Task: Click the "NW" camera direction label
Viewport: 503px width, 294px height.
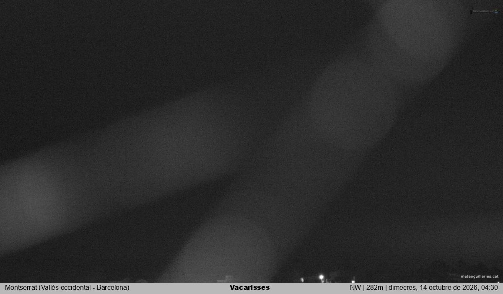Action: tap(355, 288)
